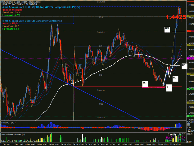Click the Sonic CCI (63) indicator label
This screenshot has width=194, height=146.
click(8, 123)
